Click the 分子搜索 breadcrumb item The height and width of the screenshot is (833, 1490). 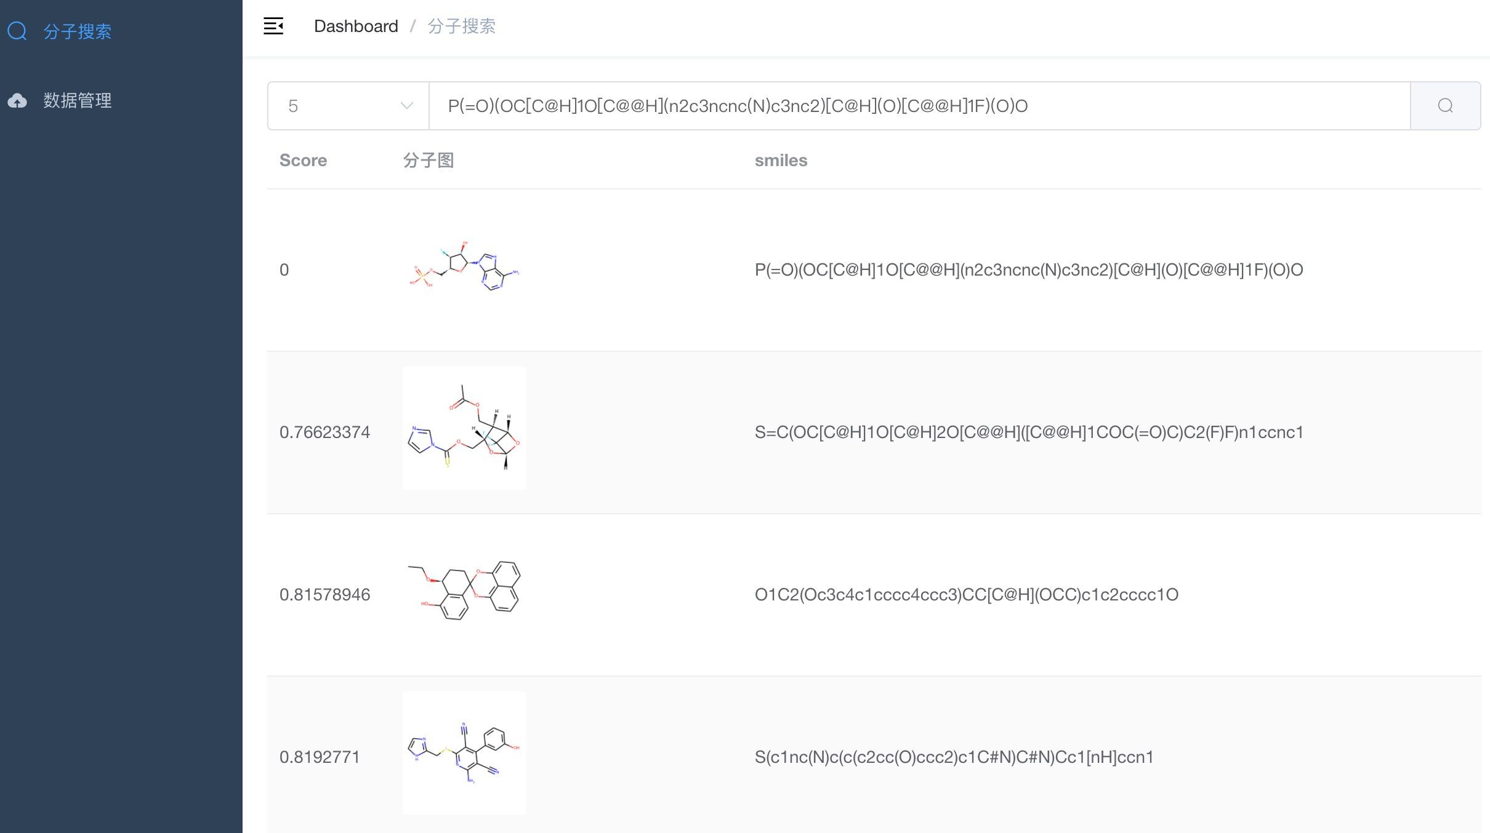pos(462,26)
